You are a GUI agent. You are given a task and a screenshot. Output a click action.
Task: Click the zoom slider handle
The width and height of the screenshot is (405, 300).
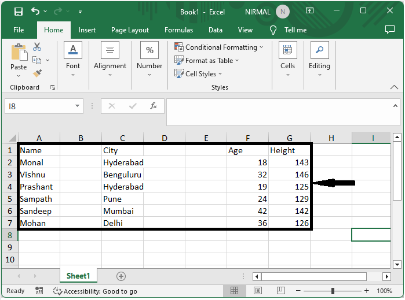[333, 291]
